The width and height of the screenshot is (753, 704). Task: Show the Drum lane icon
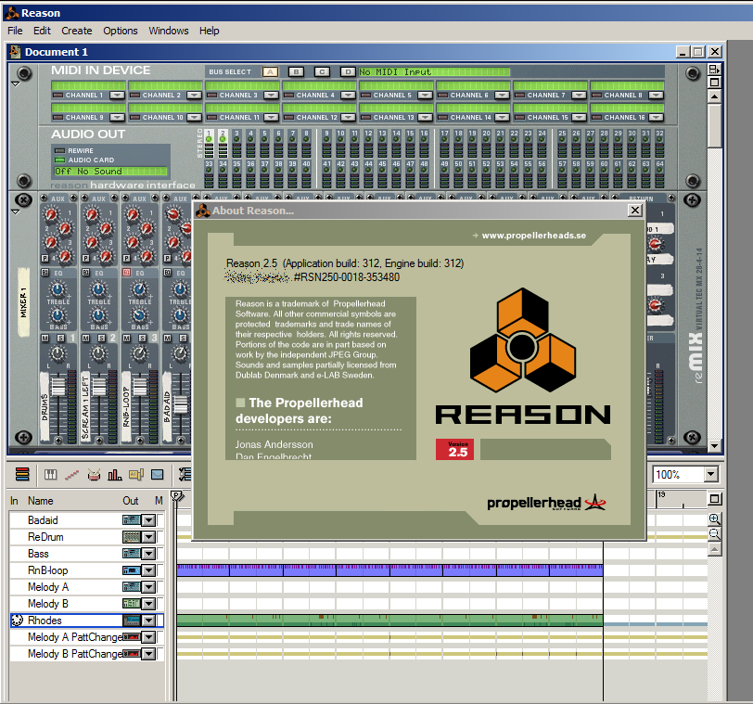click(x=94, y=475)
